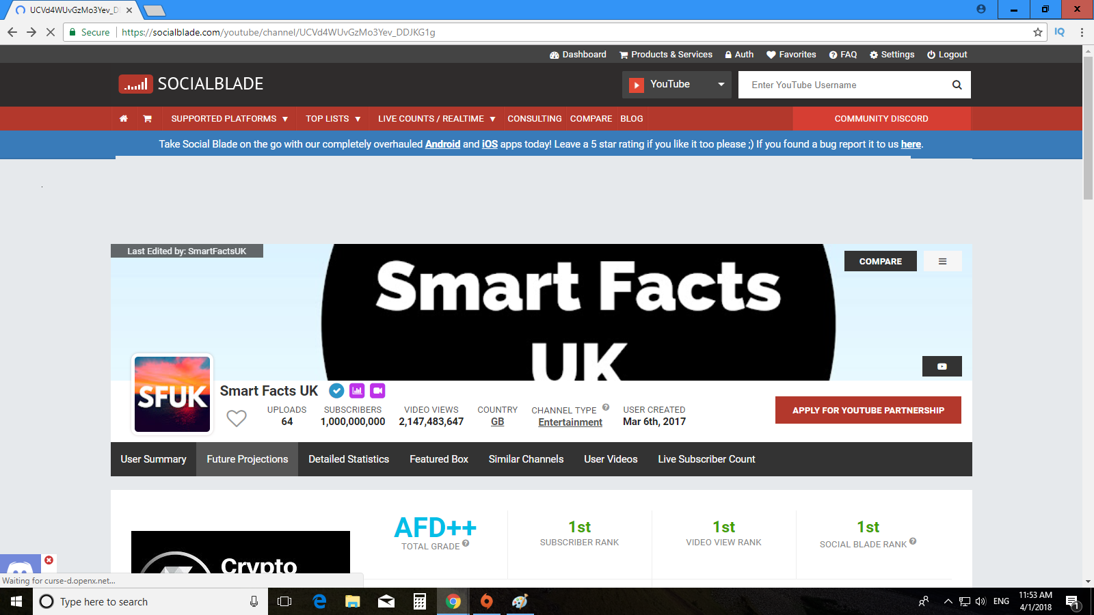The height and width of the screenshot is (615, 1094).
Task: Click the home icon in red navbar
Action: pyautogui.click(x=123, y=119)
